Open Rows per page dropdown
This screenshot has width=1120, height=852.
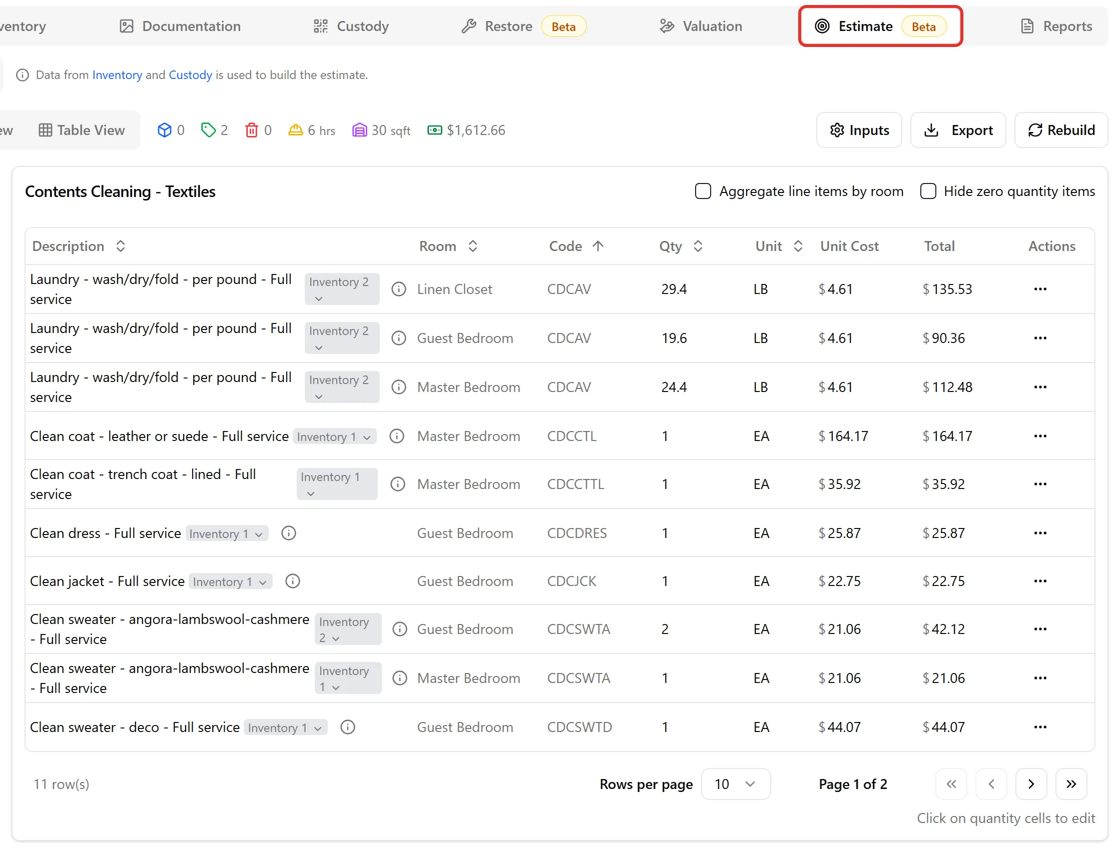point(736,784)
